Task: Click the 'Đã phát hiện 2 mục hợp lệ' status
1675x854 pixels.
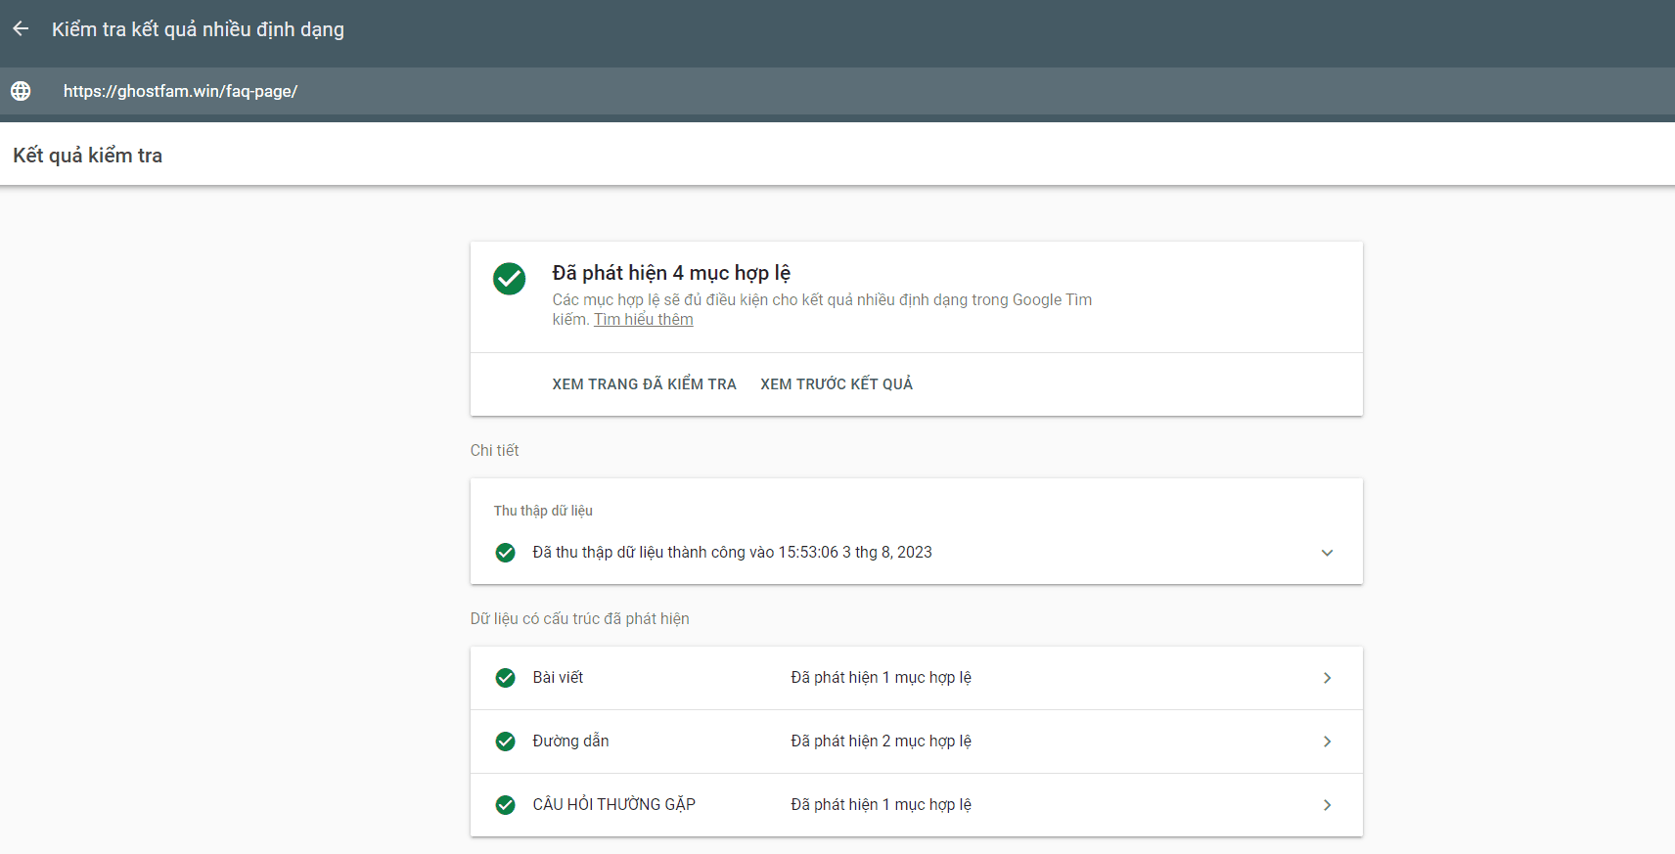Action: tap(881, 742)
